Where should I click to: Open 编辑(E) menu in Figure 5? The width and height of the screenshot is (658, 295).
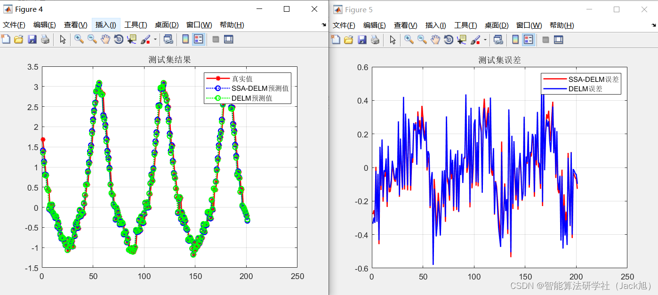click(x=375, y=25)
